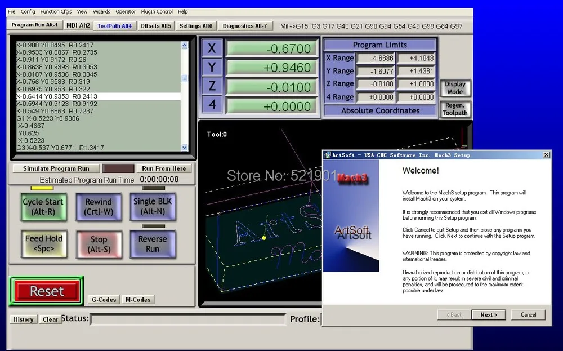
Task: Click the Y axis zero button
Action: 212,67
